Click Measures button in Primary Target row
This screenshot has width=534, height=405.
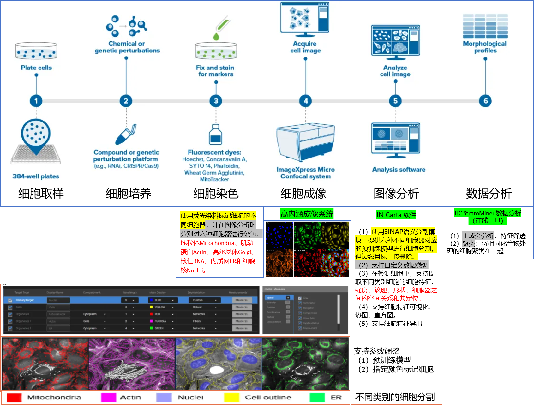click(242, 300)
